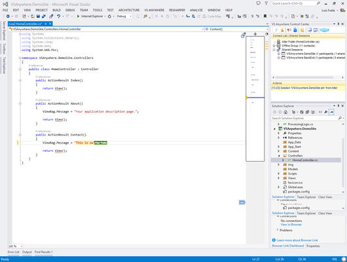This screenshot has height=262, width=347.
Task: Collapse the Index() method outlining region
Action: pos(20,81)
